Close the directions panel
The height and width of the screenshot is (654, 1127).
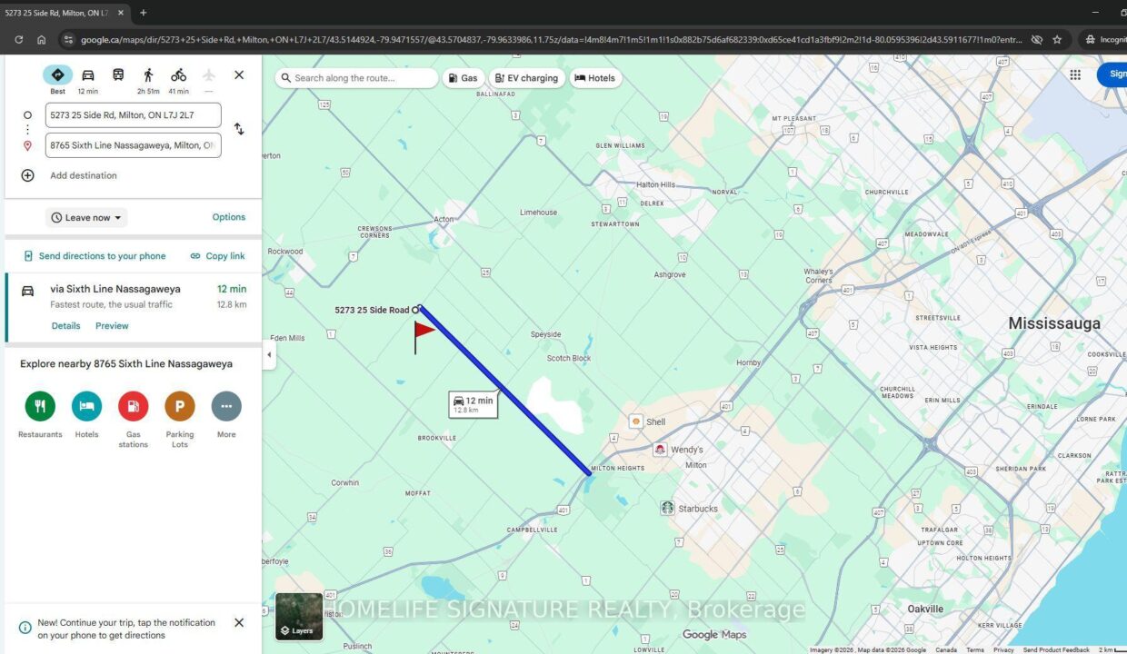pos(239,75)
